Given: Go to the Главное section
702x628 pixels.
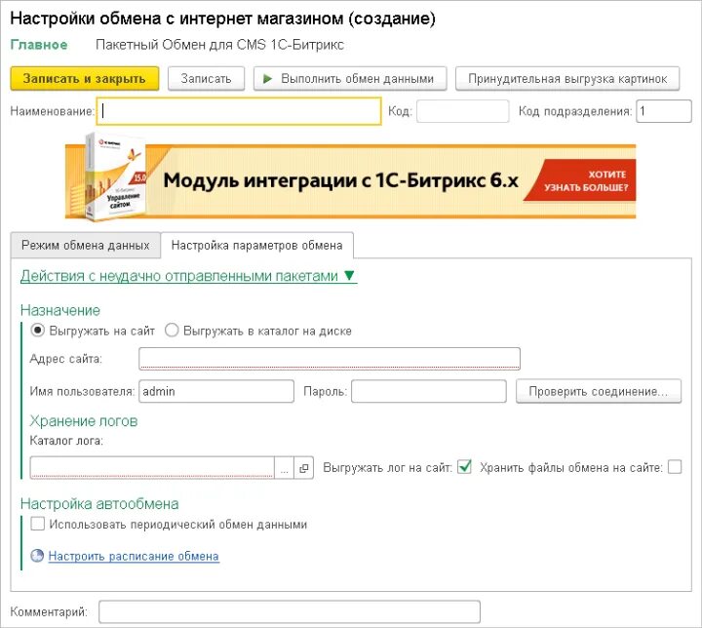Looking at the screenshot, I should click(x=39, y=45).
